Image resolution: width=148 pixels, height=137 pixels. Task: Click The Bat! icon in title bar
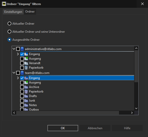pyautogui.click(x=4, y=4)
